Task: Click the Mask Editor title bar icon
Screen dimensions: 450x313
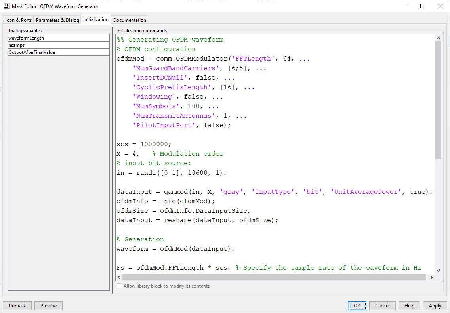Action: pyautogui.click(x=7, y=6)
